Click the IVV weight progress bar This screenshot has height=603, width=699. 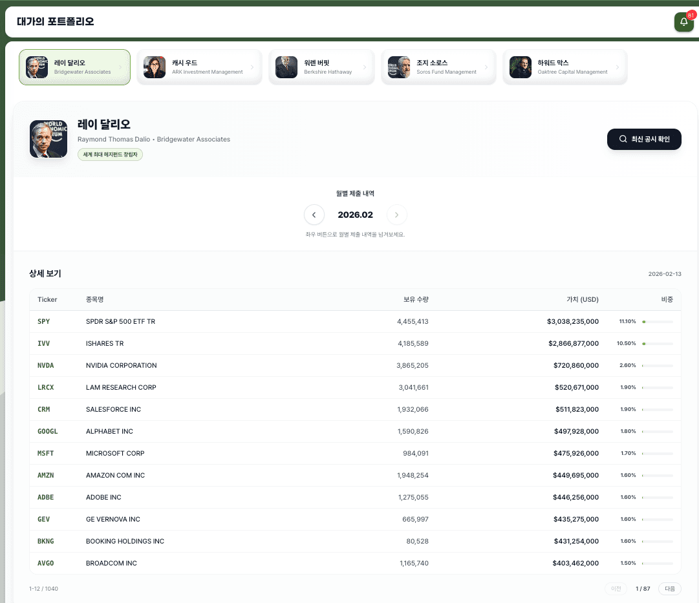(658, 344)
